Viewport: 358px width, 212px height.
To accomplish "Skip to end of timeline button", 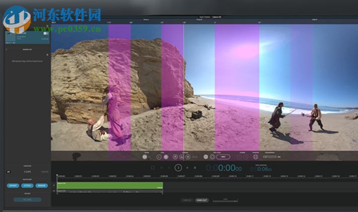I will click(195, 168).
